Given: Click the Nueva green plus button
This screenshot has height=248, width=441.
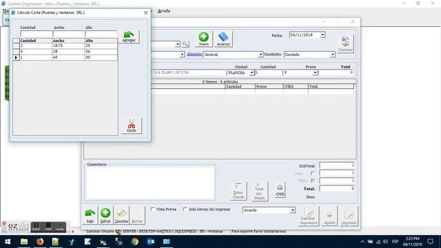Looking at the screenshot, I should tap(204, 39).
